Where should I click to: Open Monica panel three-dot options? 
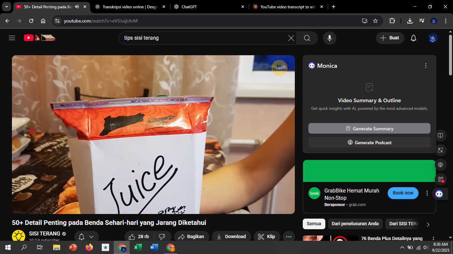426,65
